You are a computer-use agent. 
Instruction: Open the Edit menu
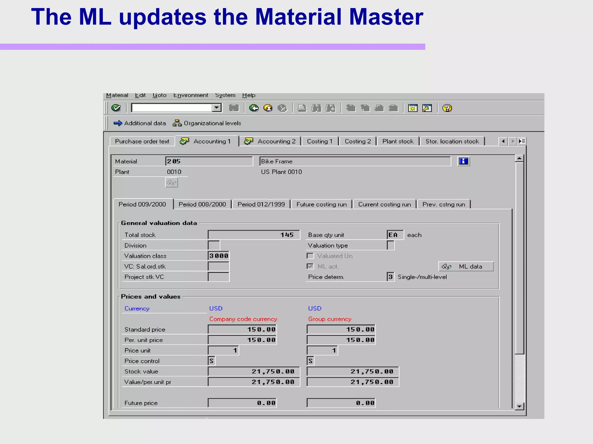tap(140, 95)
